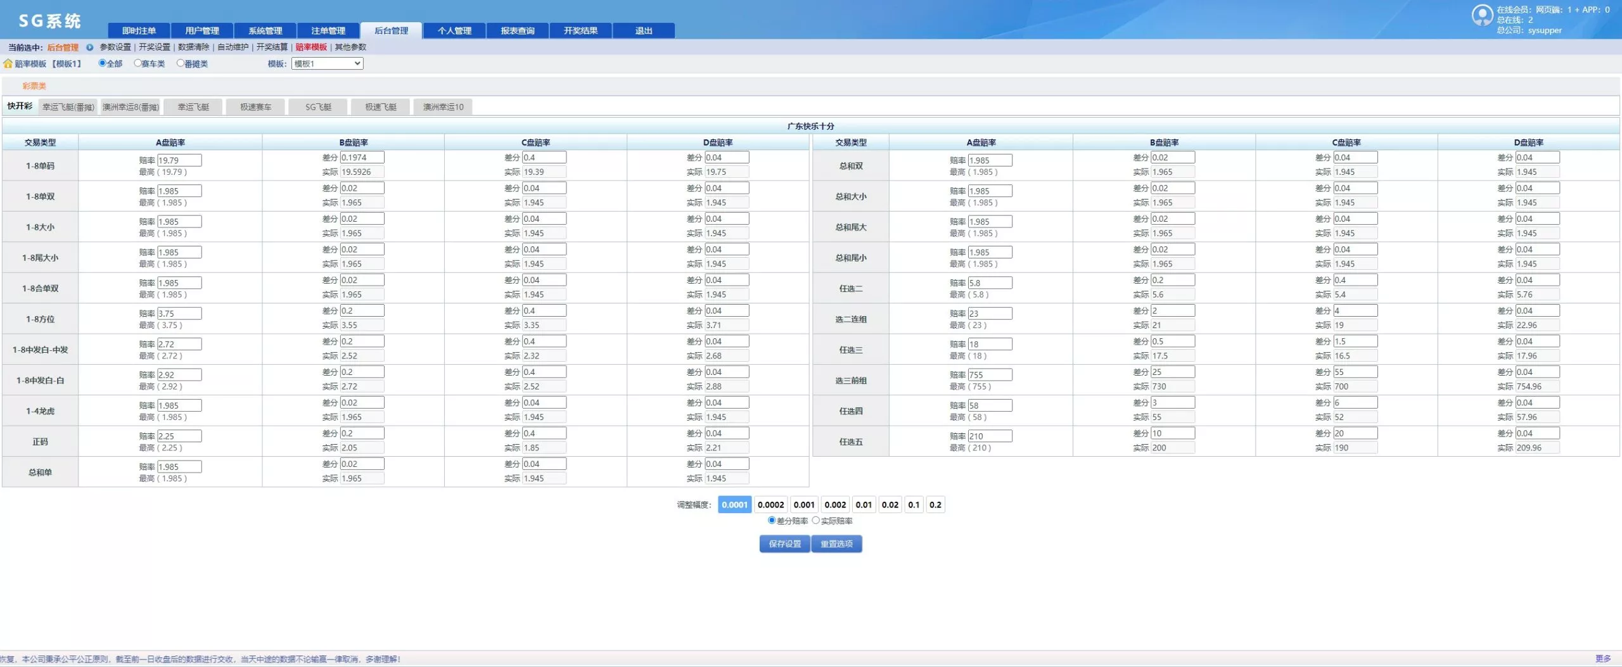Set adjustment step to 0.2
1622x667 pixels.
935,505
